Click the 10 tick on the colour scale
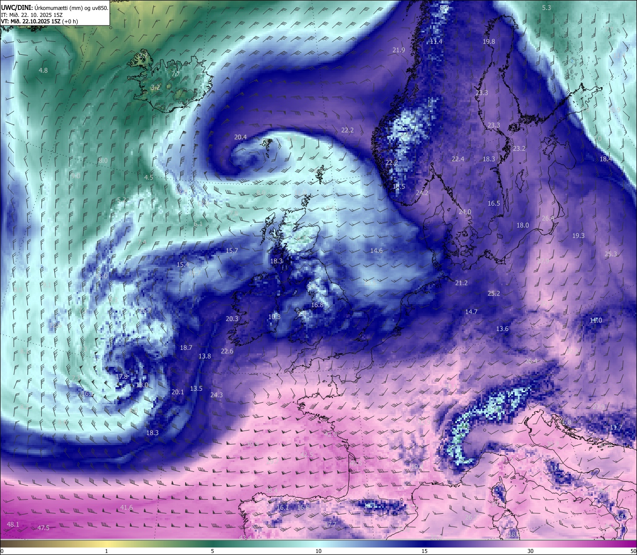 tap(318, 551)
